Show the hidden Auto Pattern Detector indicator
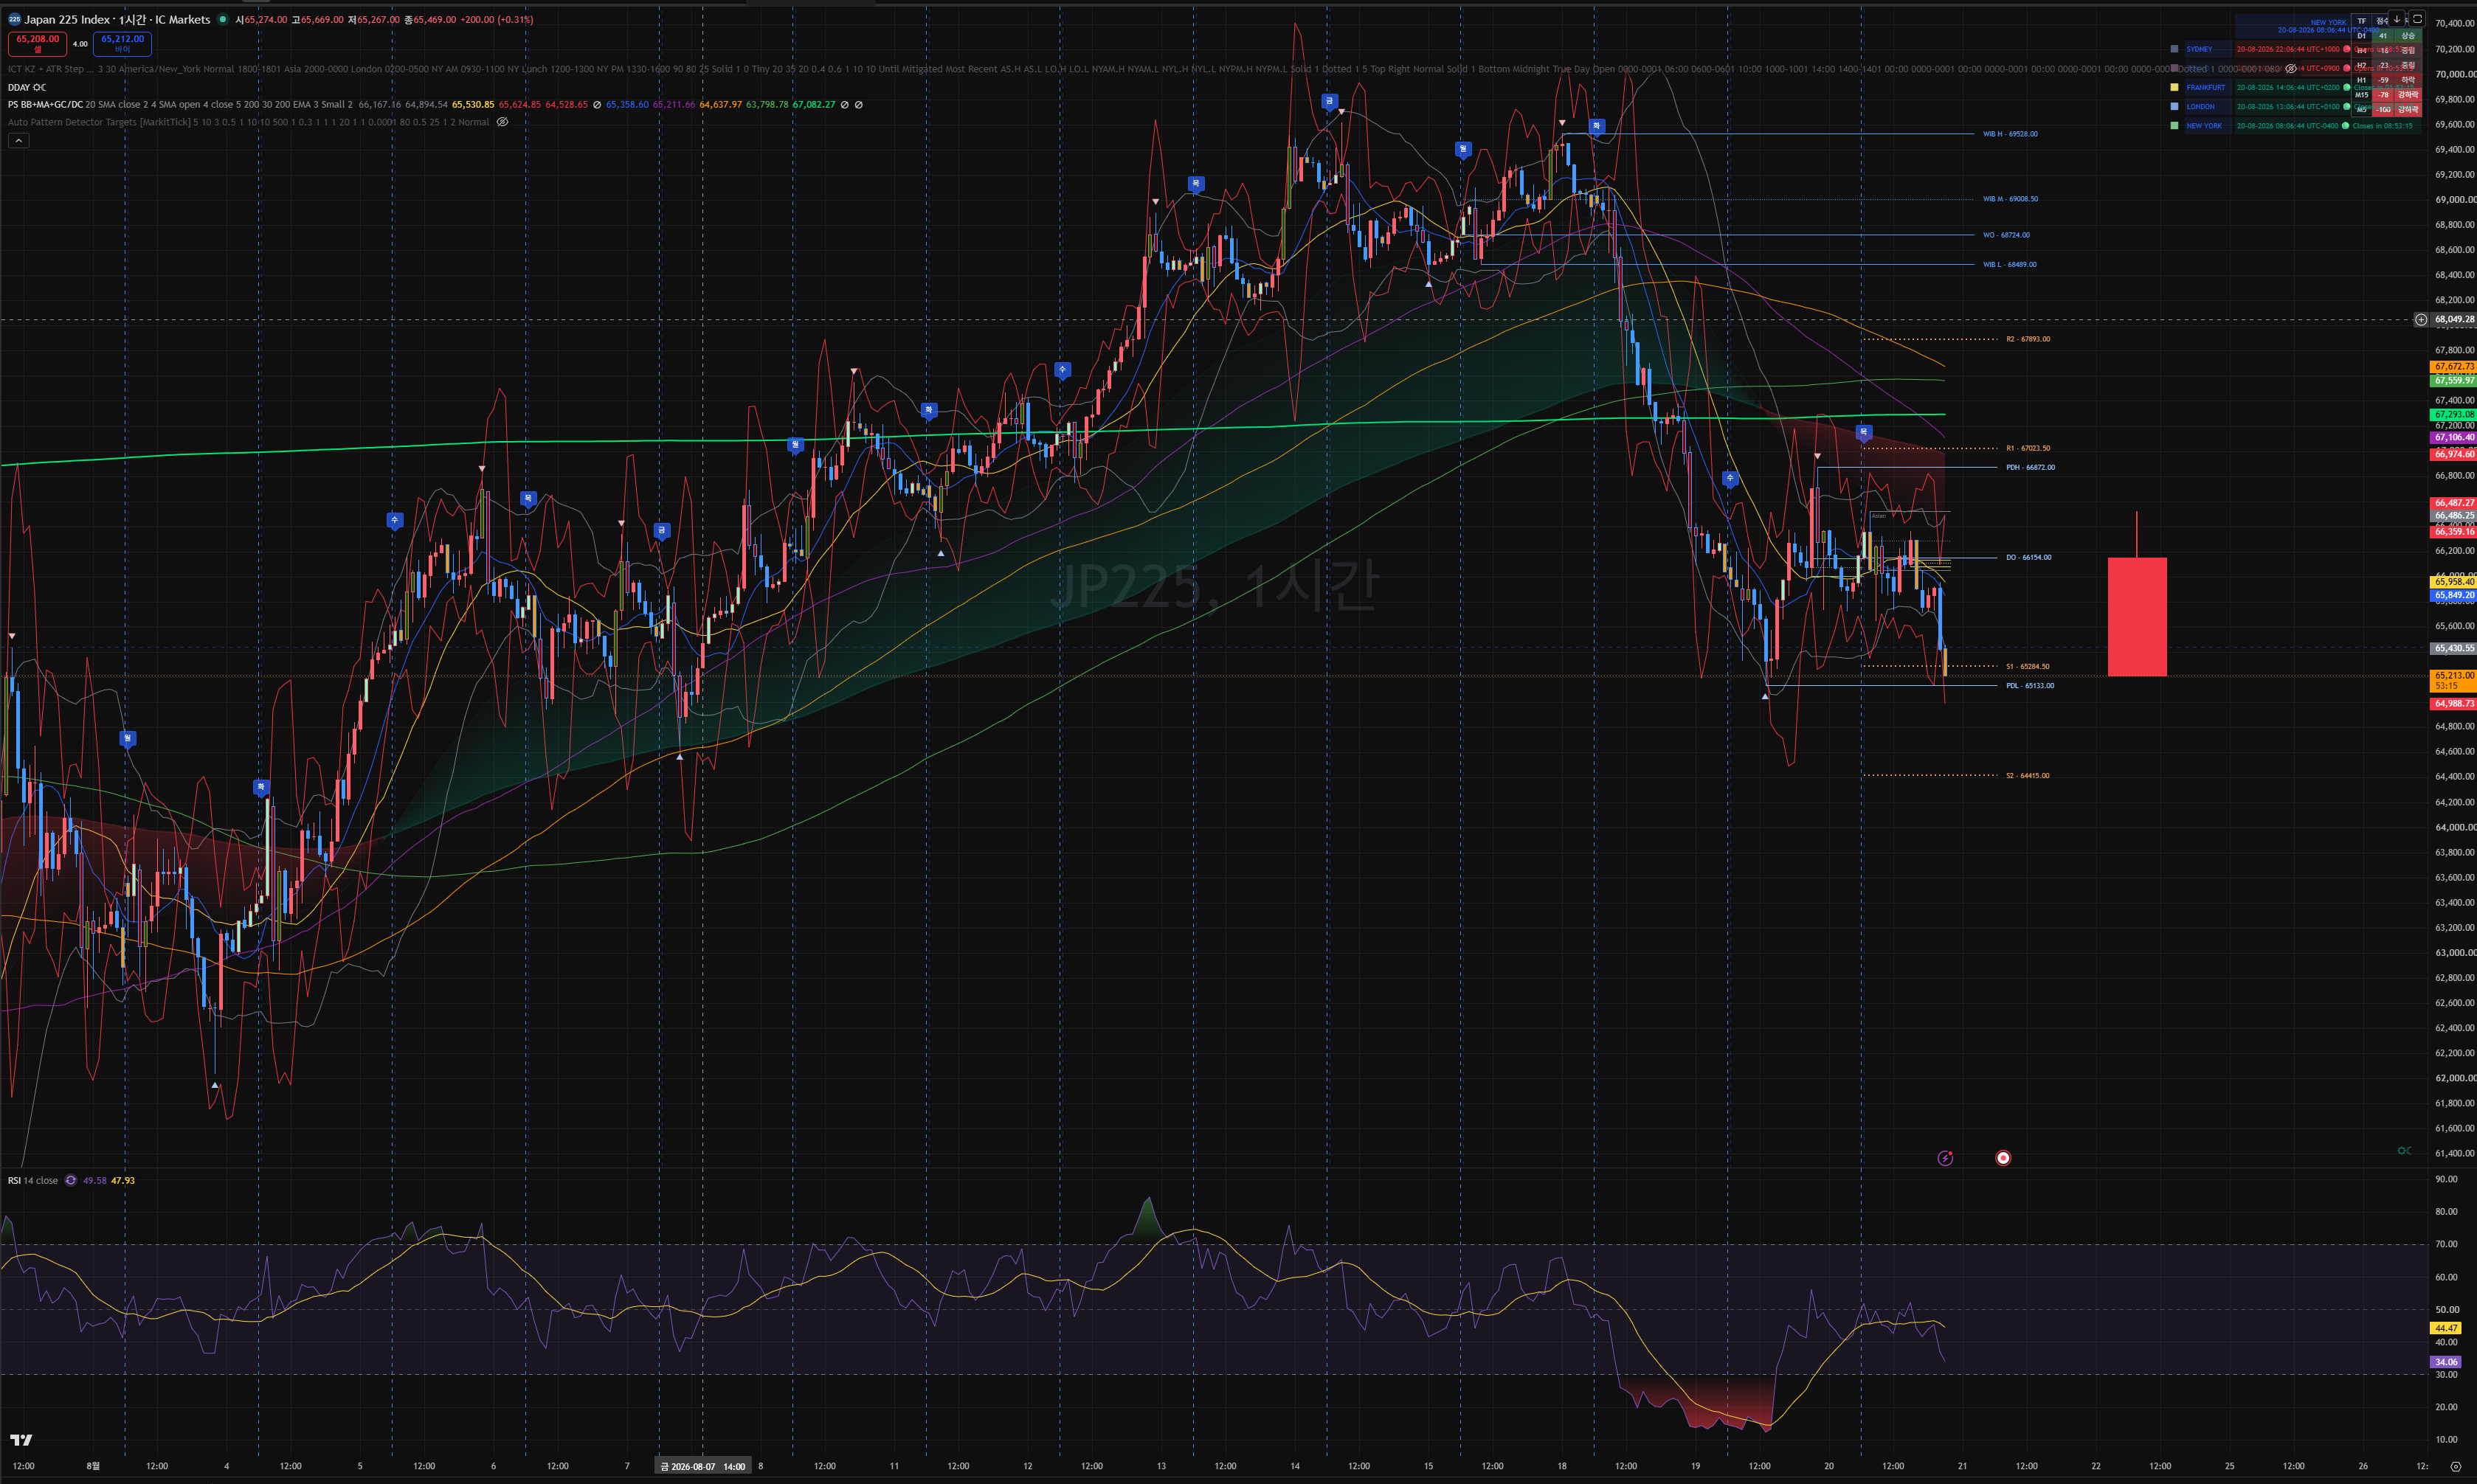The width and height of the screenshot is (2477, 1484). (502, 122)
